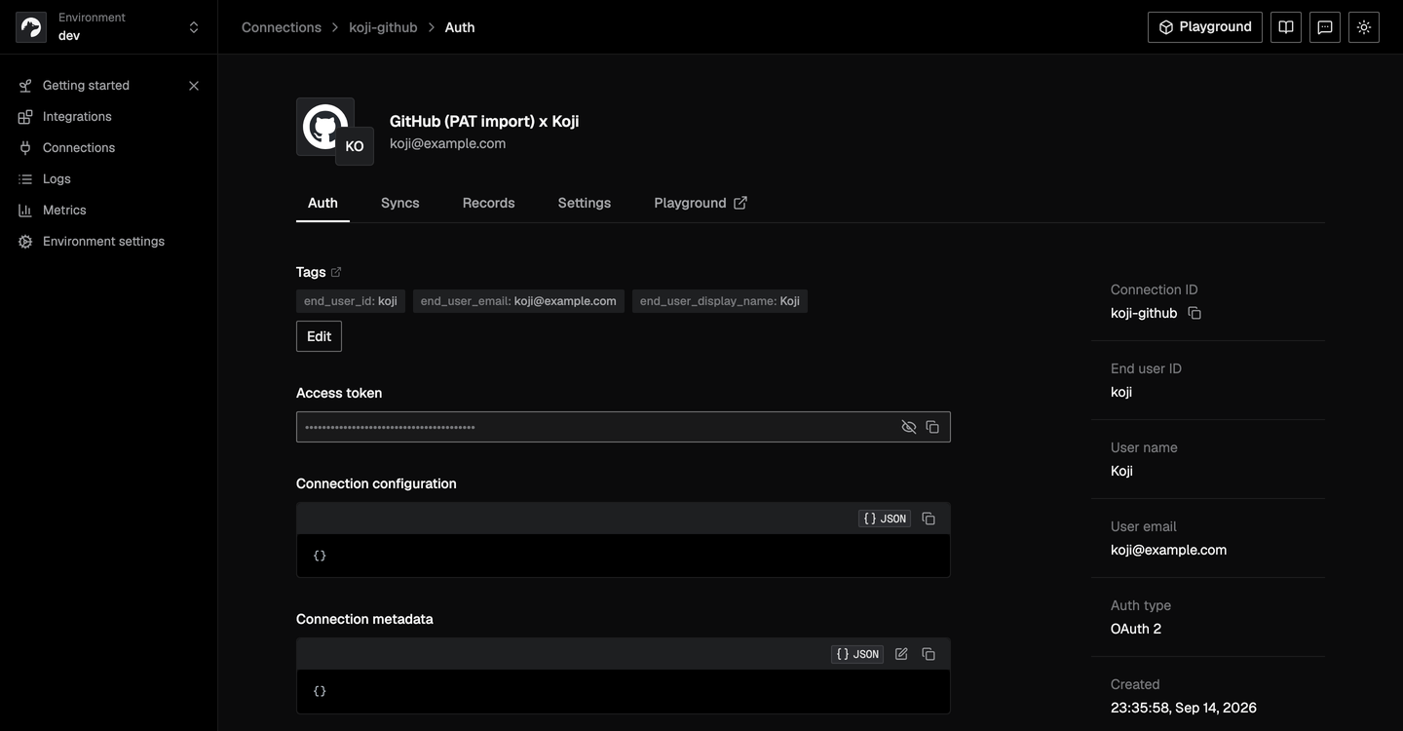Click the Edit tags button
Screen dimensions: 1403x731
319,336
